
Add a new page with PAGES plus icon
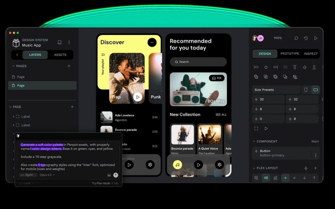click(69, 66)
